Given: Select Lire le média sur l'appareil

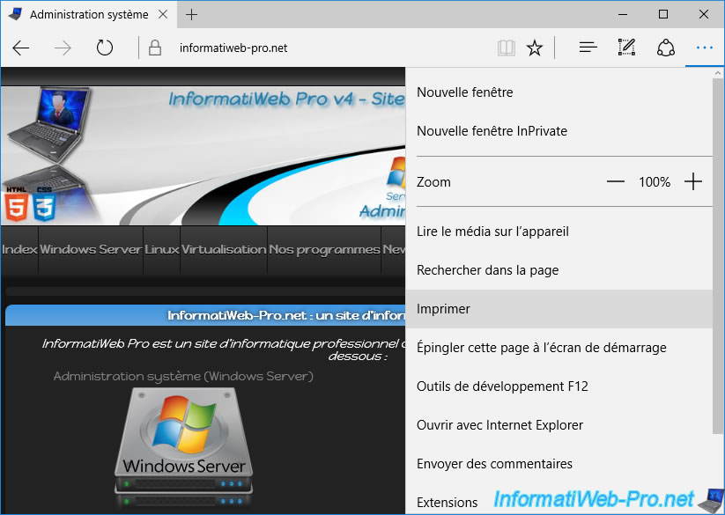Looking at the screenshot, I should click(559, 232).
